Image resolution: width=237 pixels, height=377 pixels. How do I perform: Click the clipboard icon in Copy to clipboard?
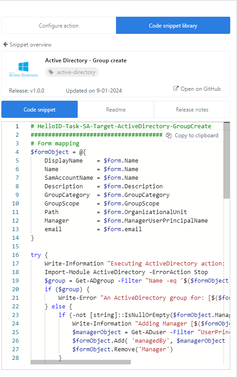click(169, 135)
